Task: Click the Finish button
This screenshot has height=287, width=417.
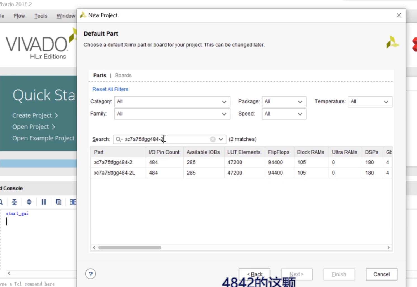Action: [x=339, y=274]
